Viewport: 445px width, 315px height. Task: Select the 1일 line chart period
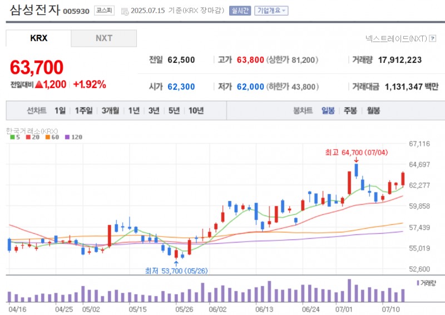coord(60,111)
